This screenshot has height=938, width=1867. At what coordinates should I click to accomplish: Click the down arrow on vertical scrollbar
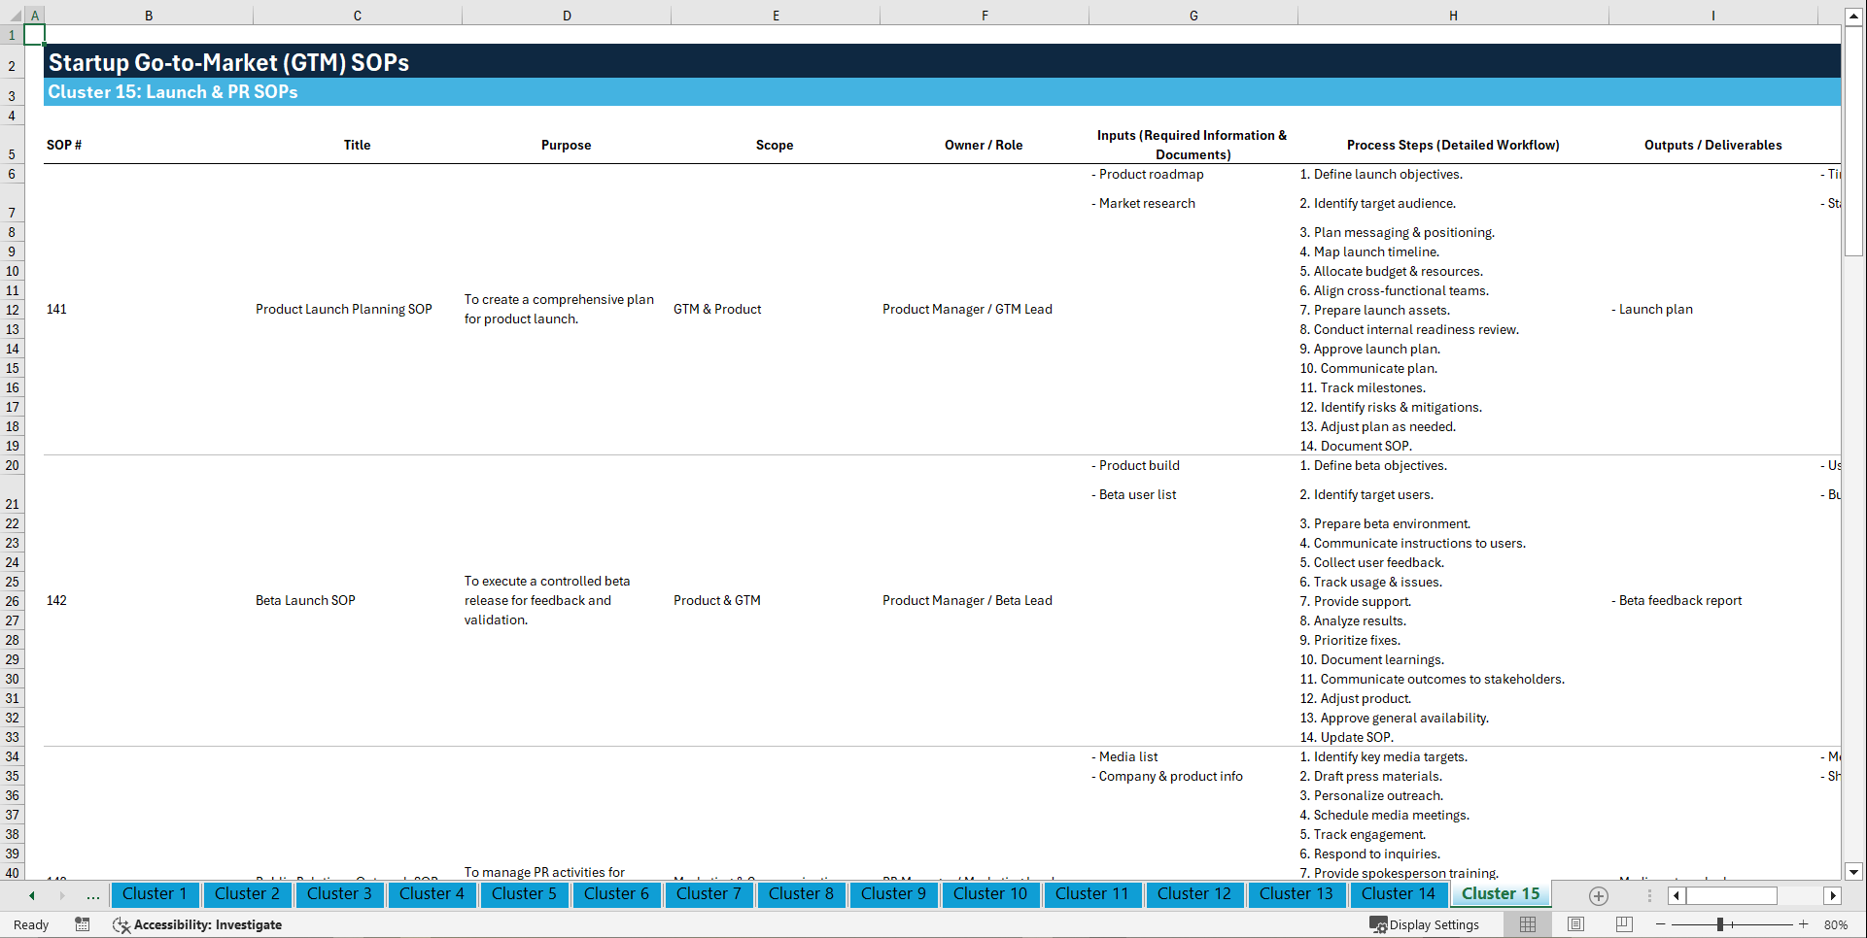pyautogui.click(x=1854, y=873)
